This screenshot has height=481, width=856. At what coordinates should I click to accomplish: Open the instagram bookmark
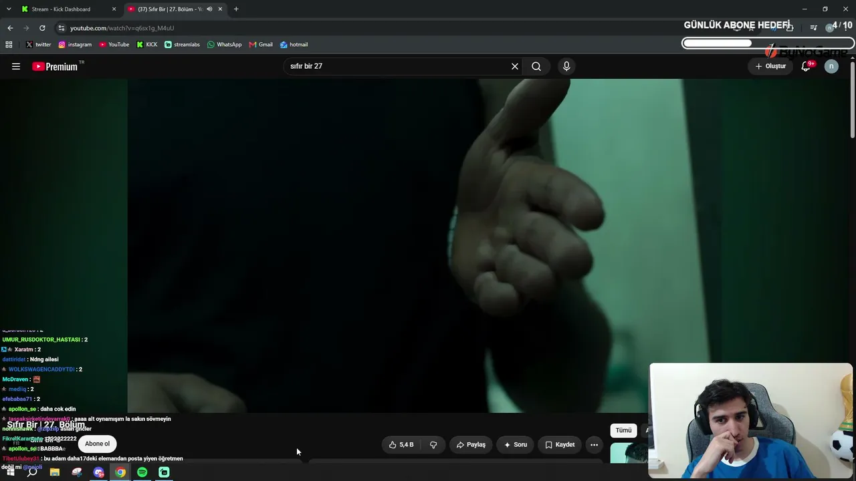tap(75, 45)
